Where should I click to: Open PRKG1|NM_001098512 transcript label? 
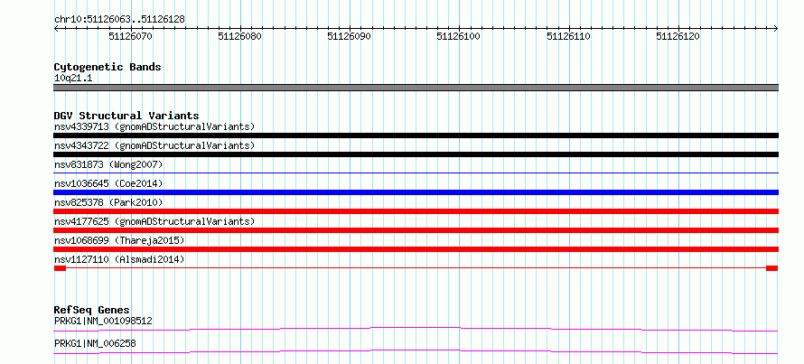103,321
